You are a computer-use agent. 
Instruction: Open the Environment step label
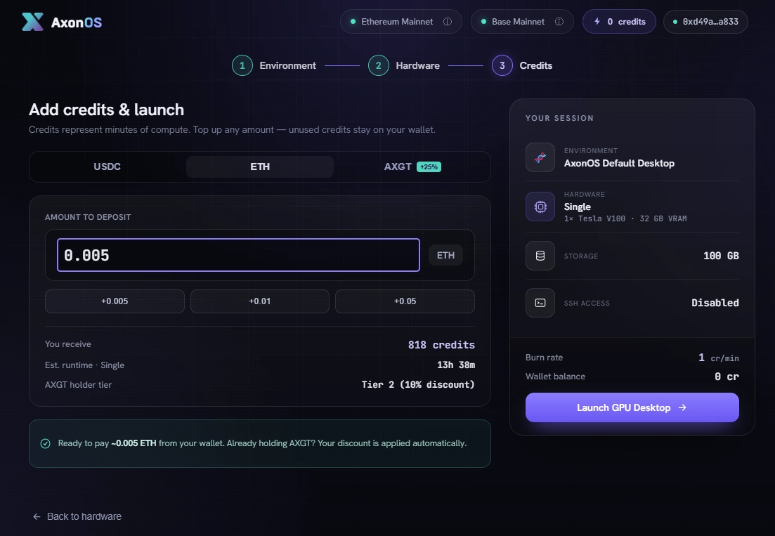287,66
